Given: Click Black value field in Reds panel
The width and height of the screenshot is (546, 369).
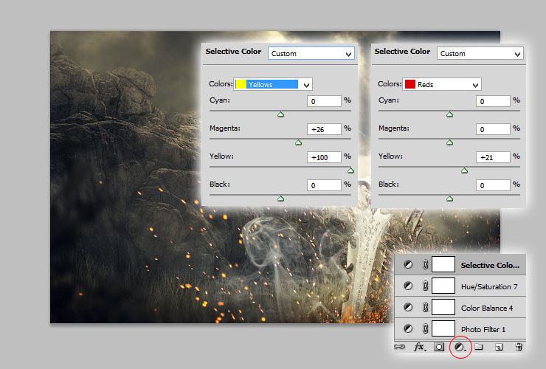Looking at the screenshot, I should click(x=493, y=185).
